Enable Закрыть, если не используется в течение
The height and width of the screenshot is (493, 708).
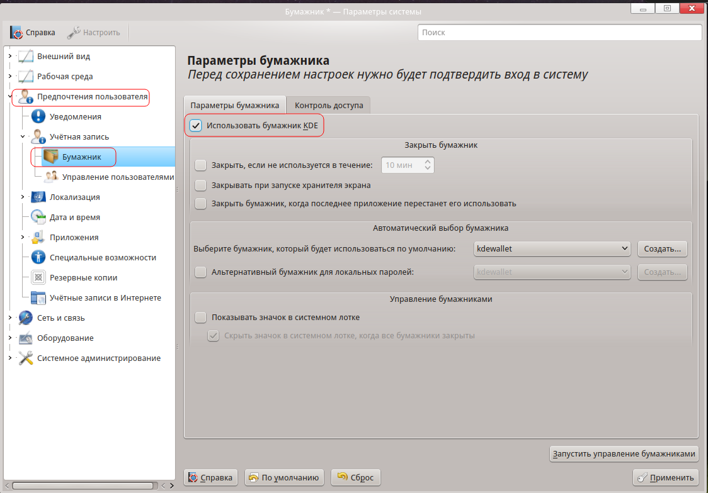[200, 165]
